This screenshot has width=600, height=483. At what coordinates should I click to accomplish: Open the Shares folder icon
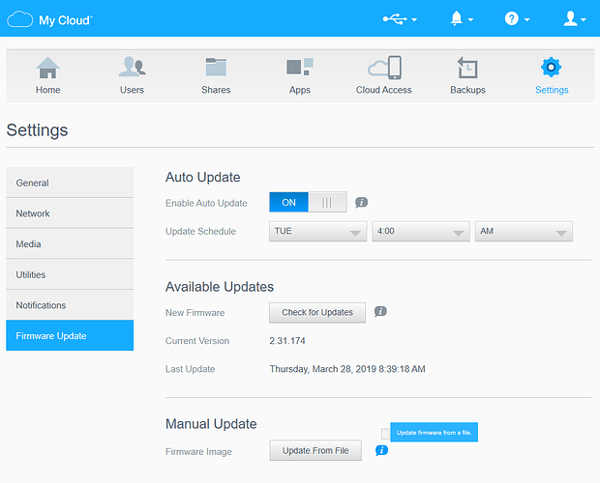tap(216, 67)
